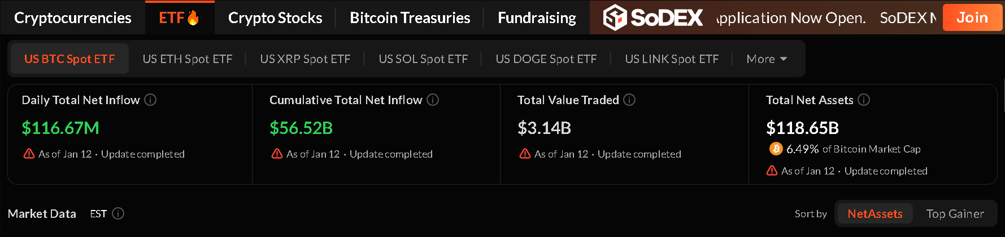Click info icon next to Total Value Traded

(x=629, y=100)
